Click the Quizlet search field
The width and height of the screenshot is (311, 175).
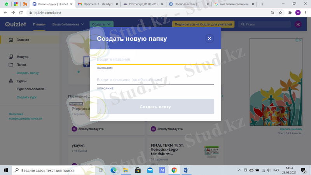click(x=264, y=24)
